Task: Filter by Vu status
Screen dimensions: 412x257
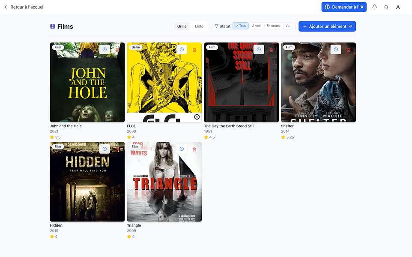Action: [x=287, y=26]
